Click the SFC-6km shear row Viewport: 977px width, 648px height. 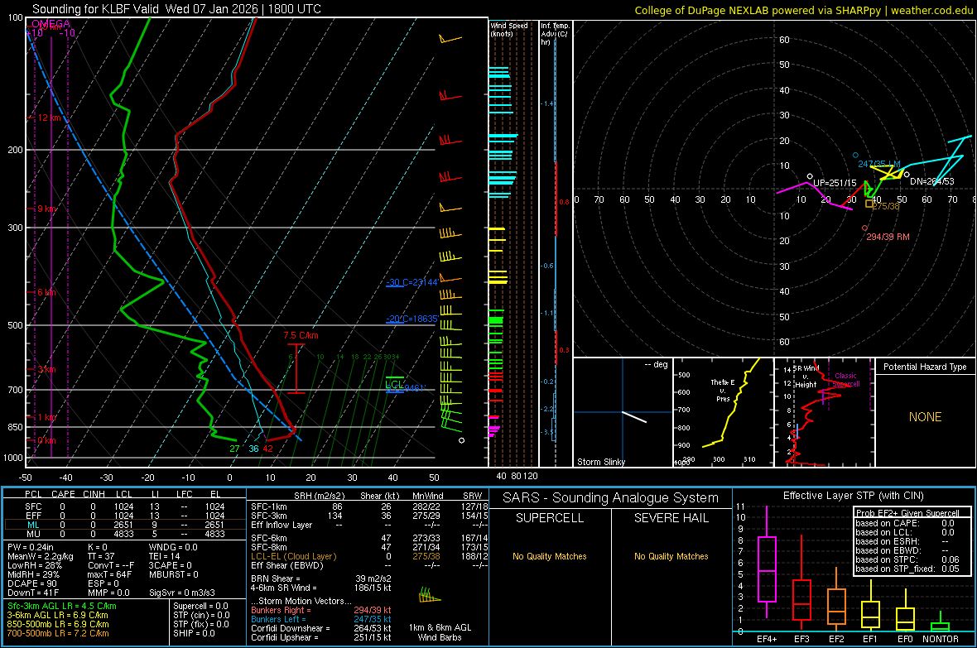(x=369, y=538)
